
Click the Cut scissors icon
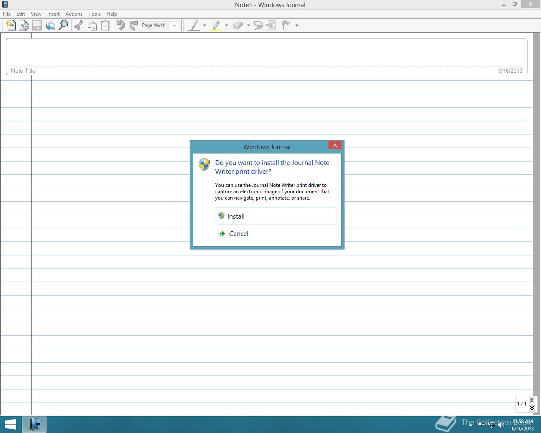79,25
